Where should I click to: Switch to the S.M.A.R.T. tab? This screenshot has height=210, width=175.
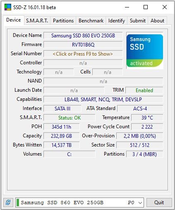tap(37, 21)
